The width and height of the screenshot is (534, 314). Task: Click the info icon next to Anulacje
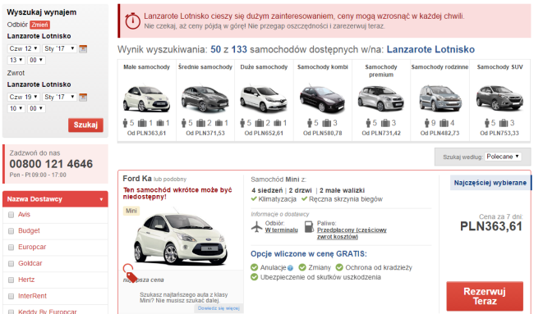click(x=290, y=268)
